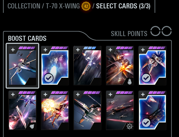
Task: Open the T-70 X-Wing breadcrumb
Action: pos(63,6)
